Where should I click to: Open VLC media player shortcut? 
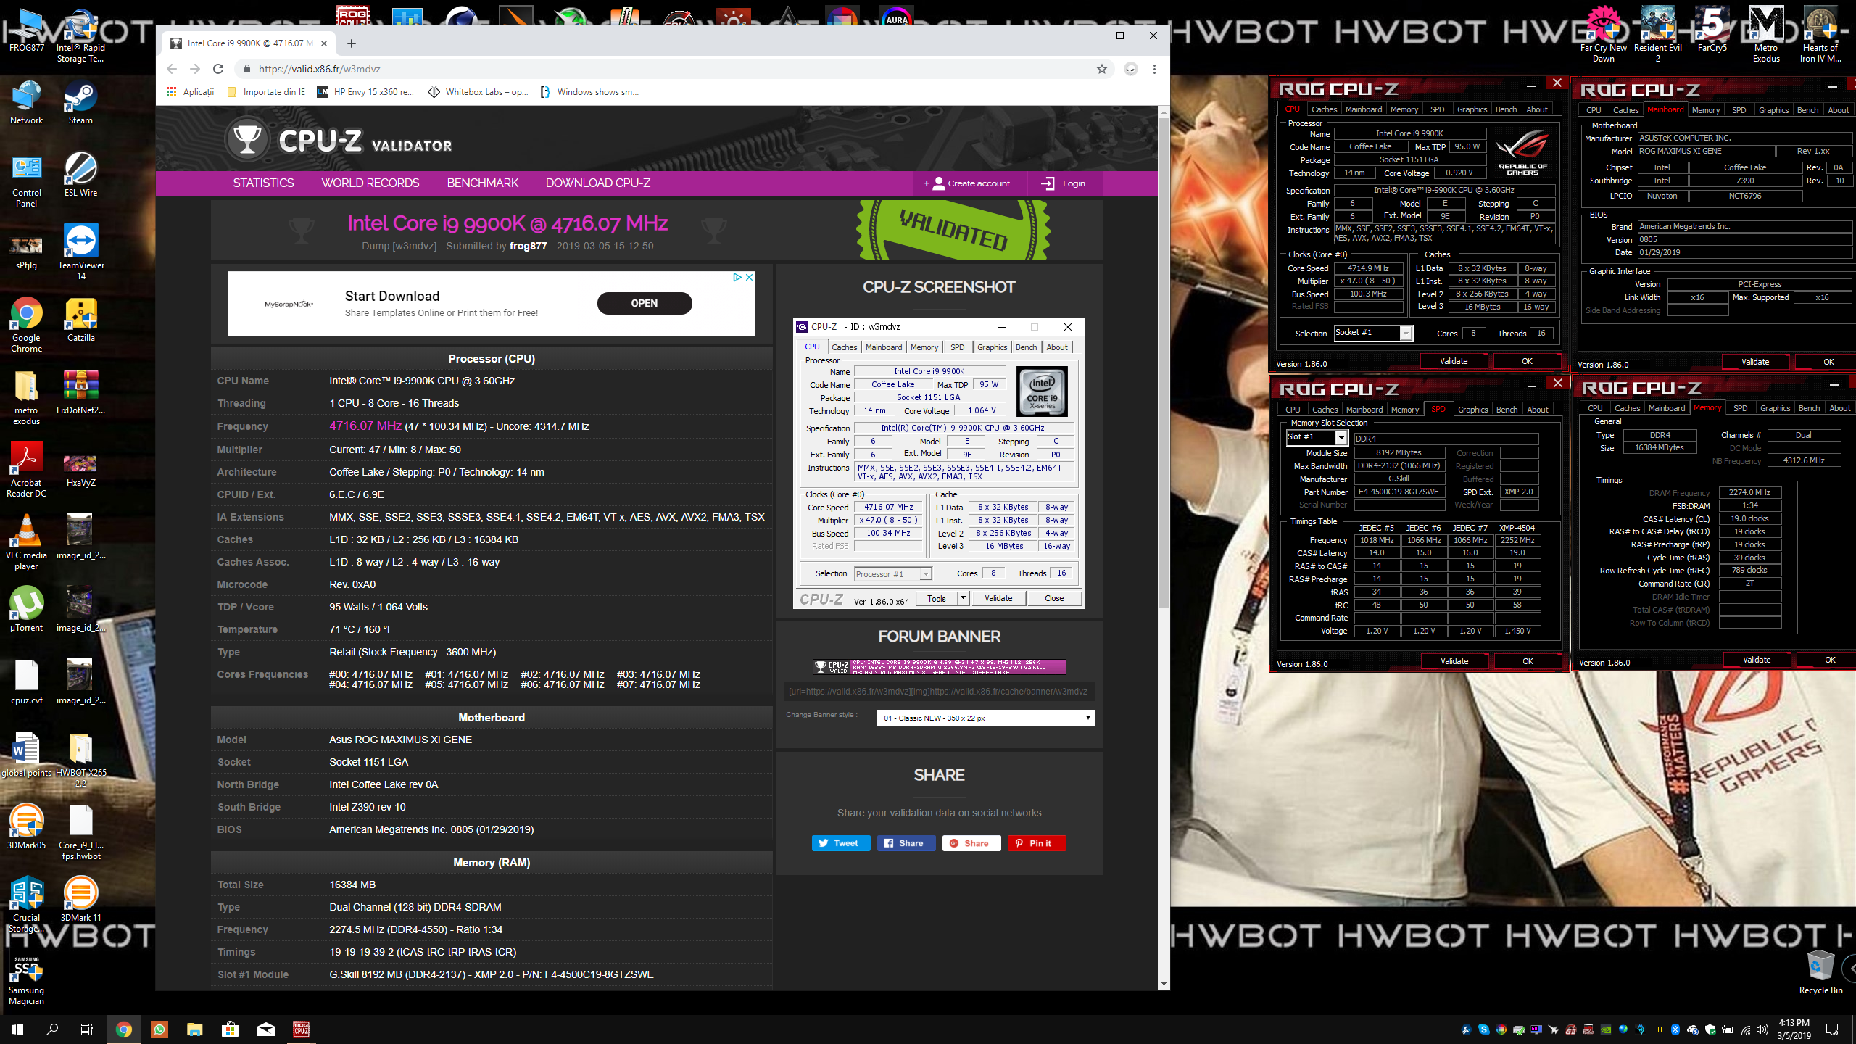[26, 542]
